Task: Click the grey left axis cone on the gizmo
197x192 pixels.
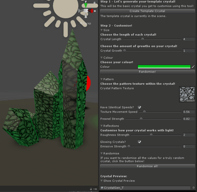Action: tap(81, 11)
